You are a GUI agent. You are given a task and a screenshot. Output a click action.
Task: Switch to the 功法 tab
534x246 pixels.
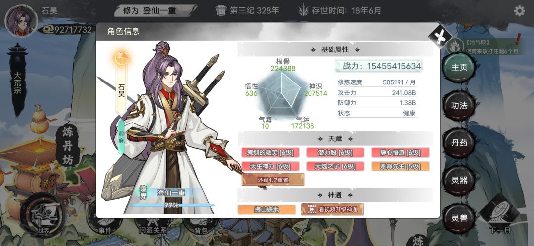[x=459, y=106]
